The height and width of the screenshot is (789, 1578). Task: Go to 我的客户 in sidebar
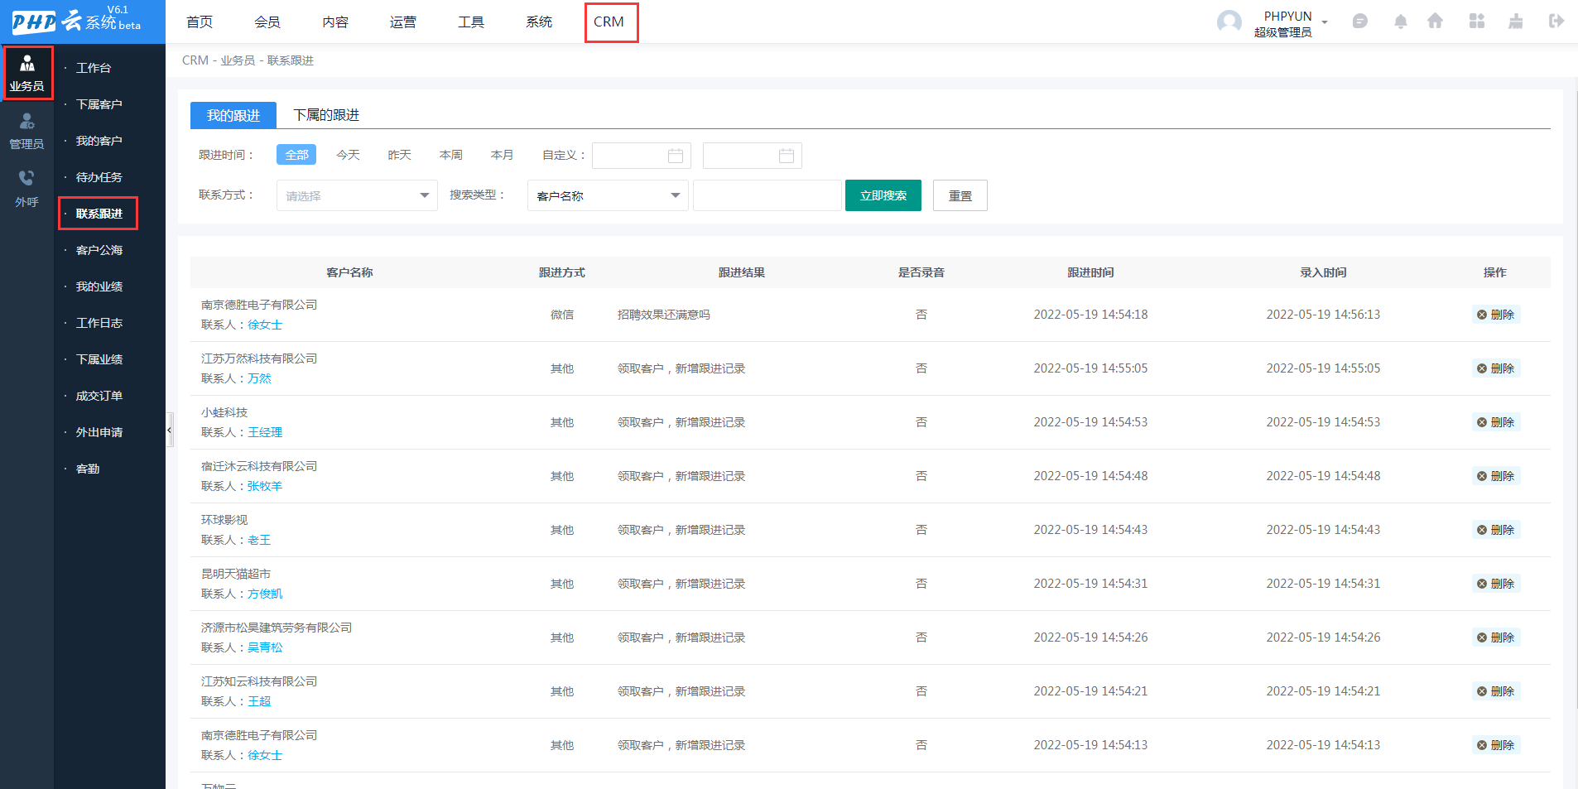click(x=99, y=141)
